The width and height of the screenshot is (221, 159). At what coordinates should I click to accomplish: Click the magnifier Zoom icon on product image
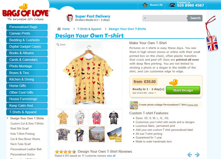pos(58,44)
